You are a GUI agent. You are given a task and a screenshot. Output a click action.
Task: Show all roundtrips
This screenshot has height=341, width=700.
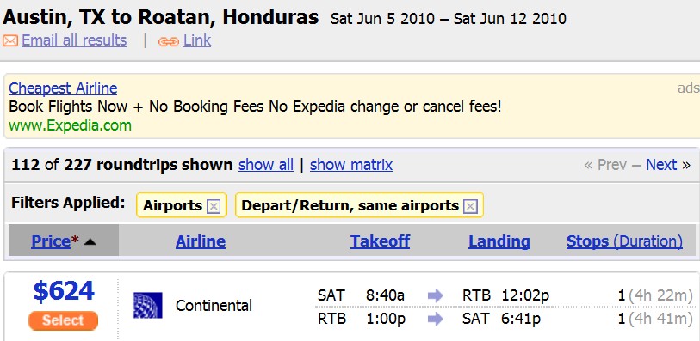(x=266, y=165)
